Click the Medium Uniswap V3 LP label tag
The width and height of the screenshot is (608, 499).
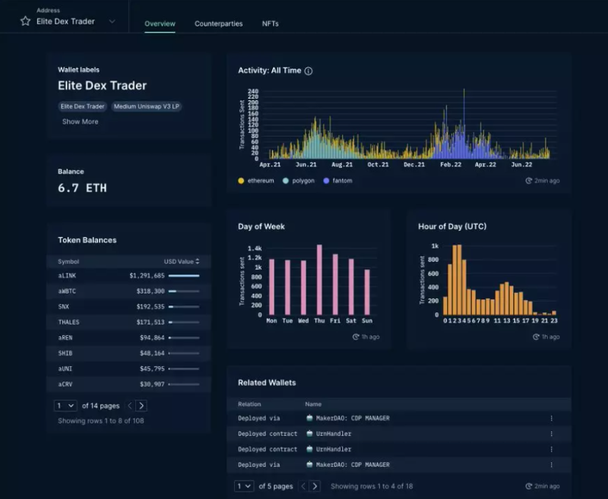(147, 106)
